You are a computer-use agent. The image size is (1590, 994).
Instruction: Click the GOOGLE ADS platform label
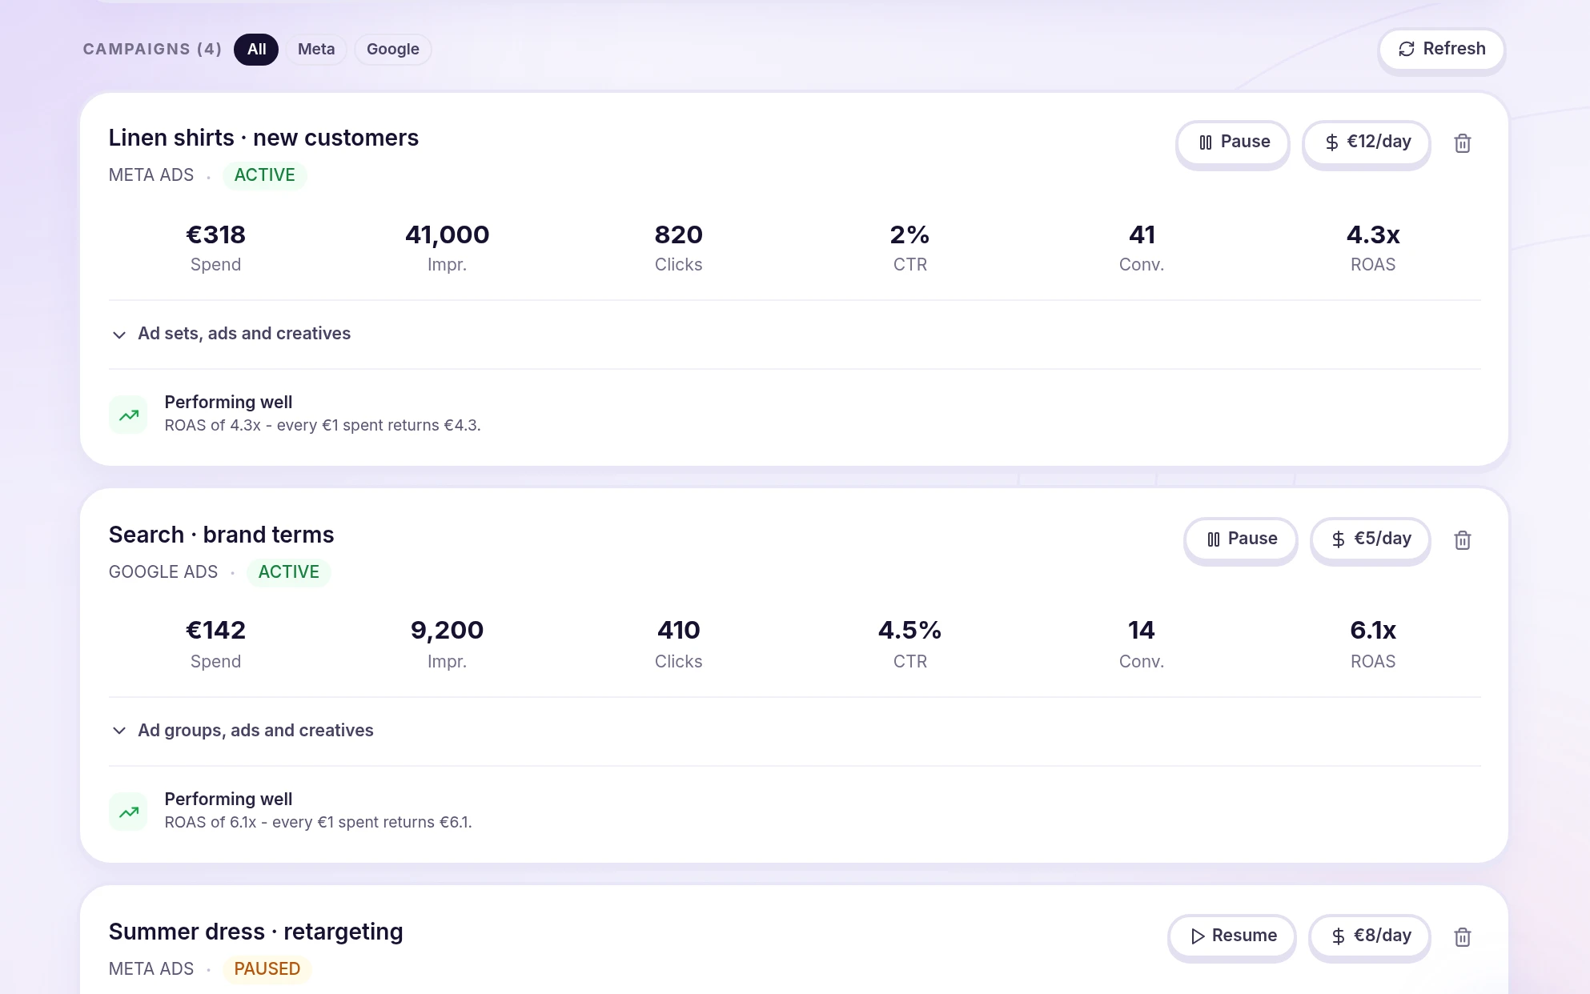(x=163, y=572)
